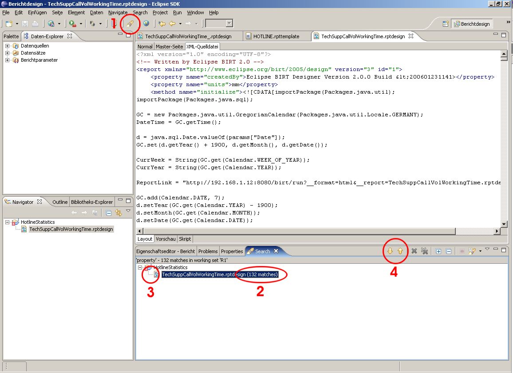This screenshot has height=373, width=513.
Task: Click the editor horizontal scrollbar
Action: click(297, 231)
